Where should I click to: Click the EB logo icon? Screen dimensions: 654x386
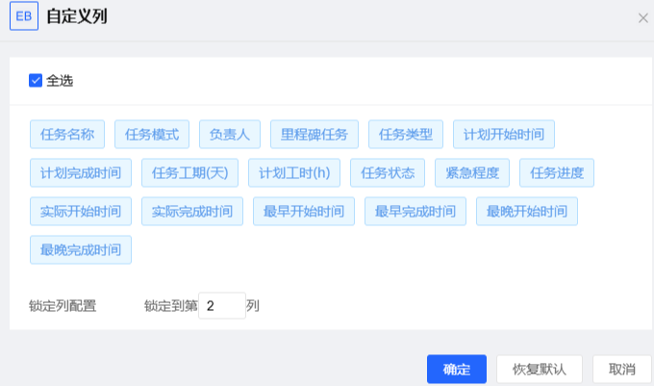pyautogui.click(x=24, y=15)
